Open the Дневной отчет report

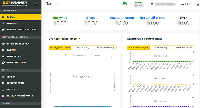click(21, 83)
